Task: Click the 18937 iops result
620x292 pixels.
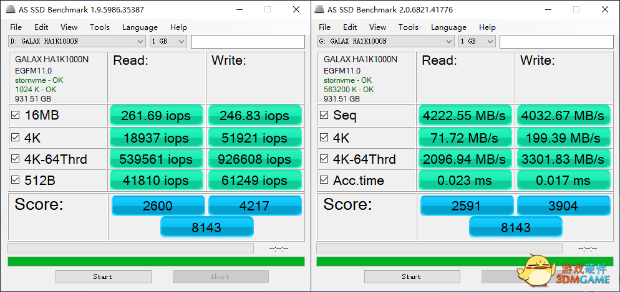Action: (156, 138)
